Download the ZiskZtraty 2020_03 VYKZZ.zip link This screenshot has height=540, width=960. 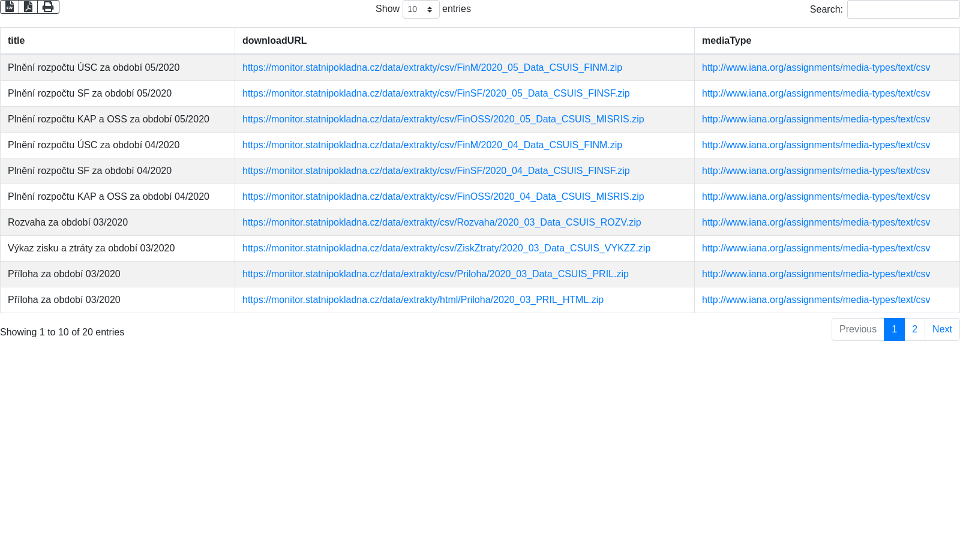tap(446, 248)
